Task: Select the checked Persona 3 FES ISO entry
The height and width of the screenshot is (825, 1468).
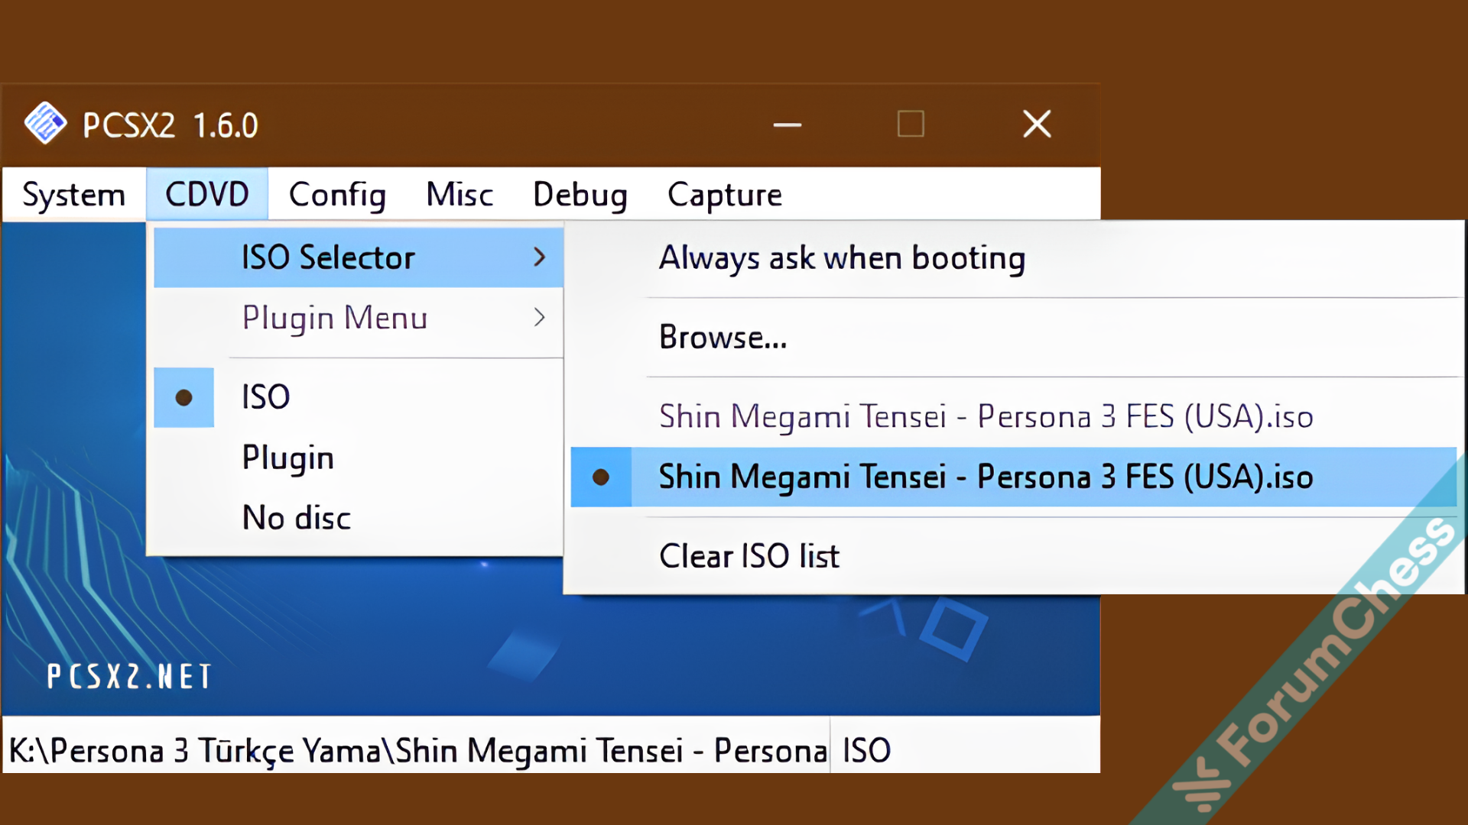Action: click(1014, 477)
